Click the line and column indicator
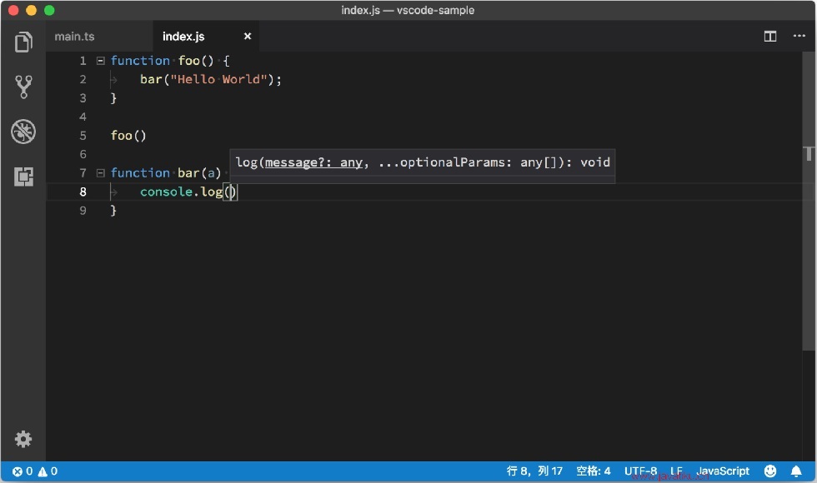Image resolution: width=817 pixels, height=483 pixels. [534, 471]
